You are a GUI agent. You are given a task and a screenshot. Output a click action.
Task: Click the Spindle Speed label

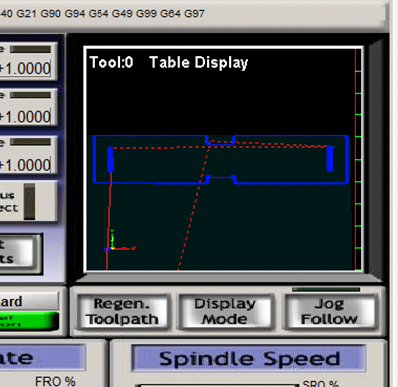coord(250,358)
